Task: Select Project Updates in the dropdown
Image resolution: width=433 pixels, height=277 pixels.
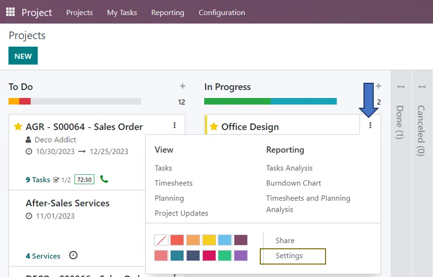Action: click(x=182, y=213)
